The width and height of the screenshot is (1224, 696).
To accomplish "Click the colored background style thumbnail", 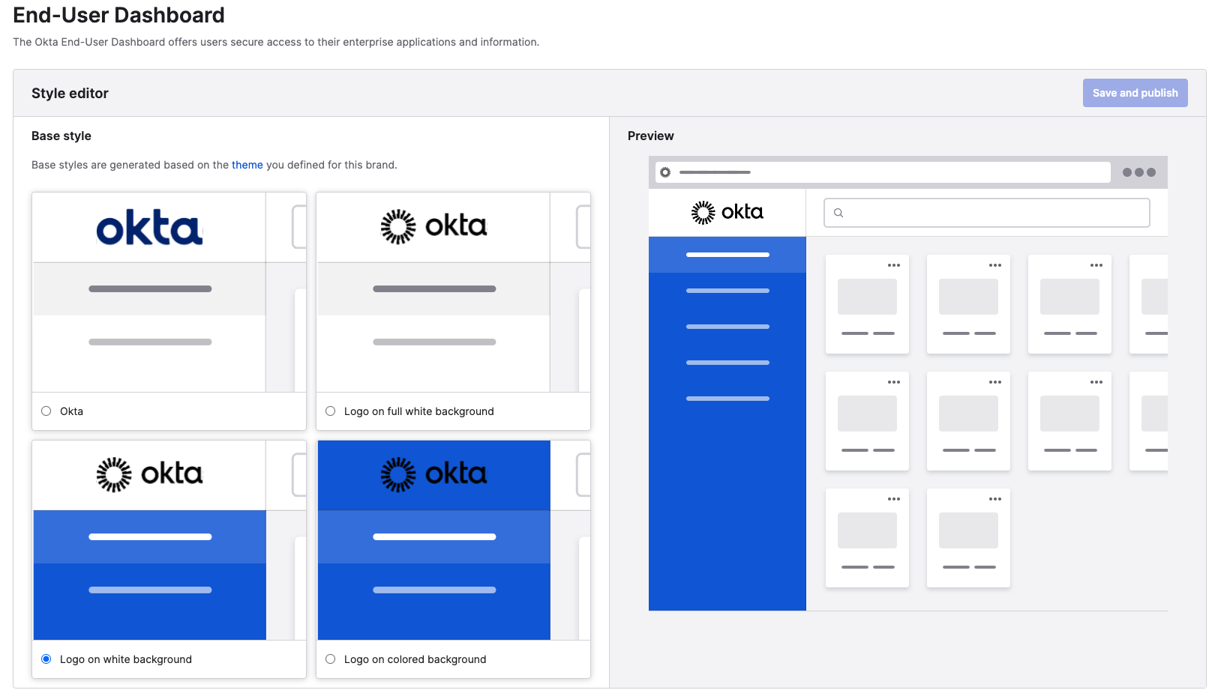I will (453, 540).
